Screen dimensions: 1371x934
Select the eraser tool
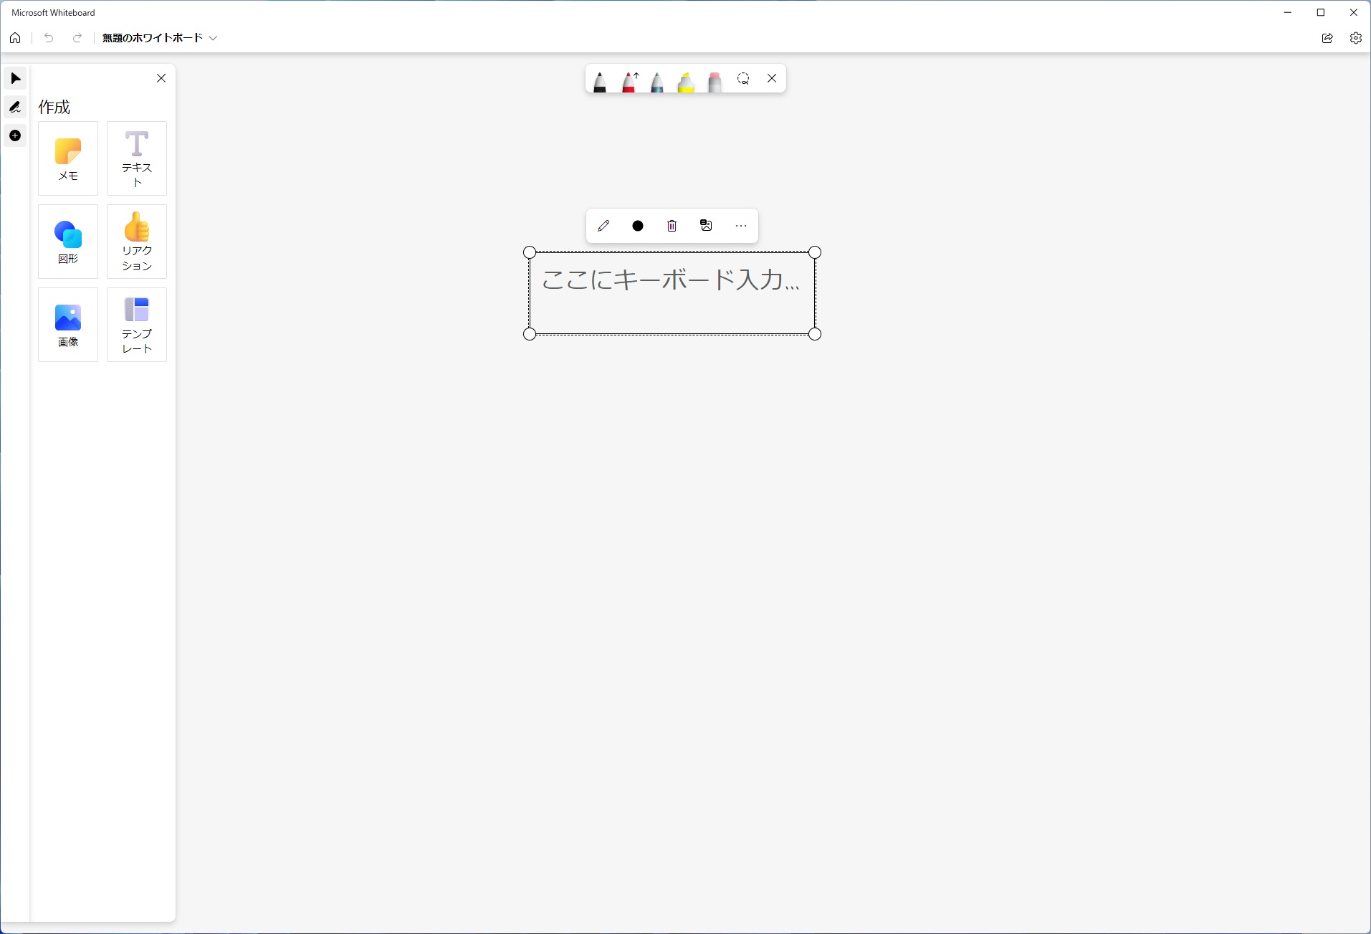pyautogui.click(x=715, y=81)
